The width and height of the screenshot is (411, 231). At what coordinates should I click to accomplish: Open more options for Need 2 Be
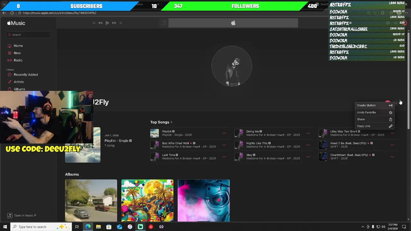pos(392,145)
